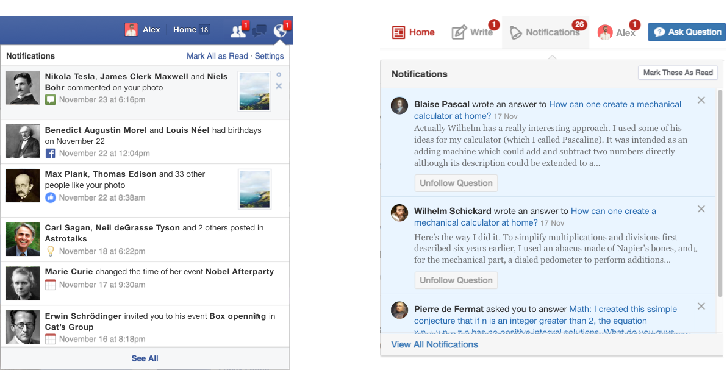This screenshot has height=384, width=727.
Task: Dismiss Blaise Pascal notification with X
Action: click(x=701, y=101)
